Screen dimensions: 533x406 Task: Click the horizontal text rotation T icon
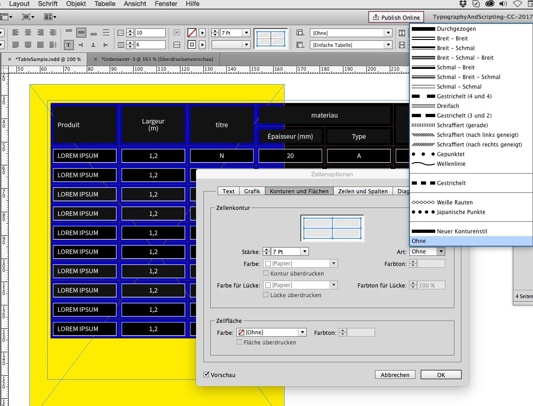(68, 45)
